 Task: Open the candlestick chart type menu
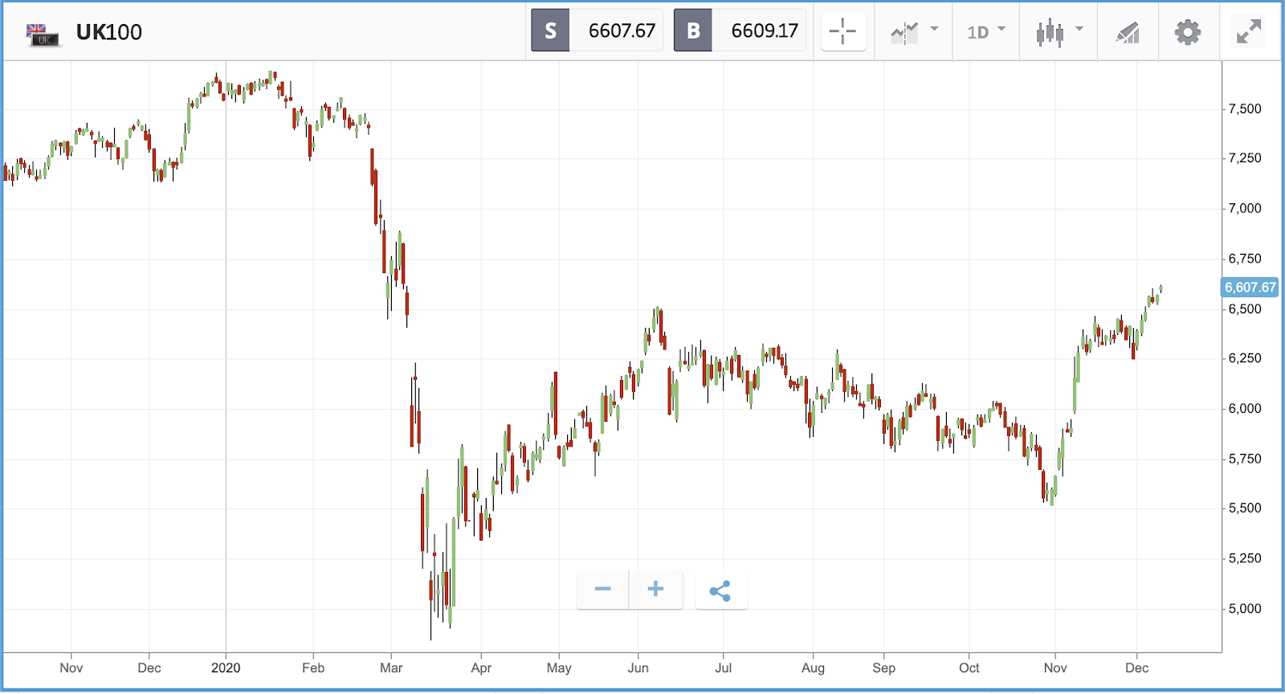1059,32
